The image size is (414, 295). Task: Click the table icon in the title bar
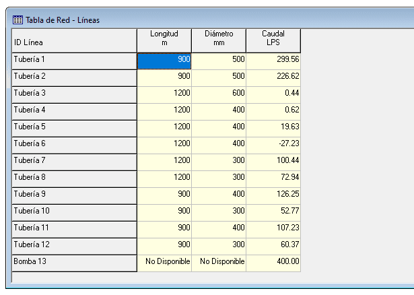[18, 20]
